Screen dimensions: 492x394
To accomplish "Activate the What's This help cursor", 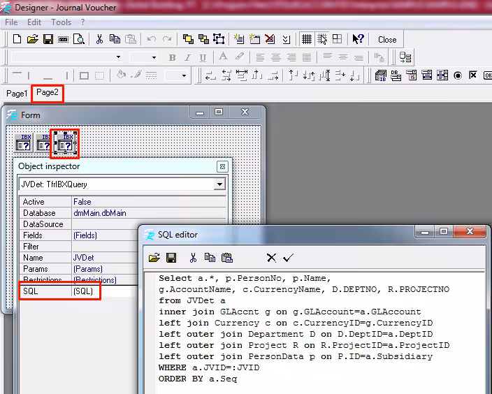I will pos(358,39).
